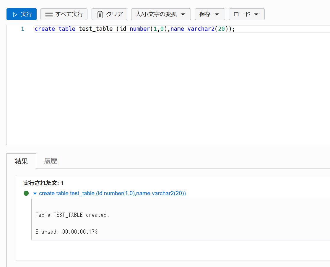Click the Elapsed time line in output
The height and width of the screenshot is (267, 330).
[66, 232]
